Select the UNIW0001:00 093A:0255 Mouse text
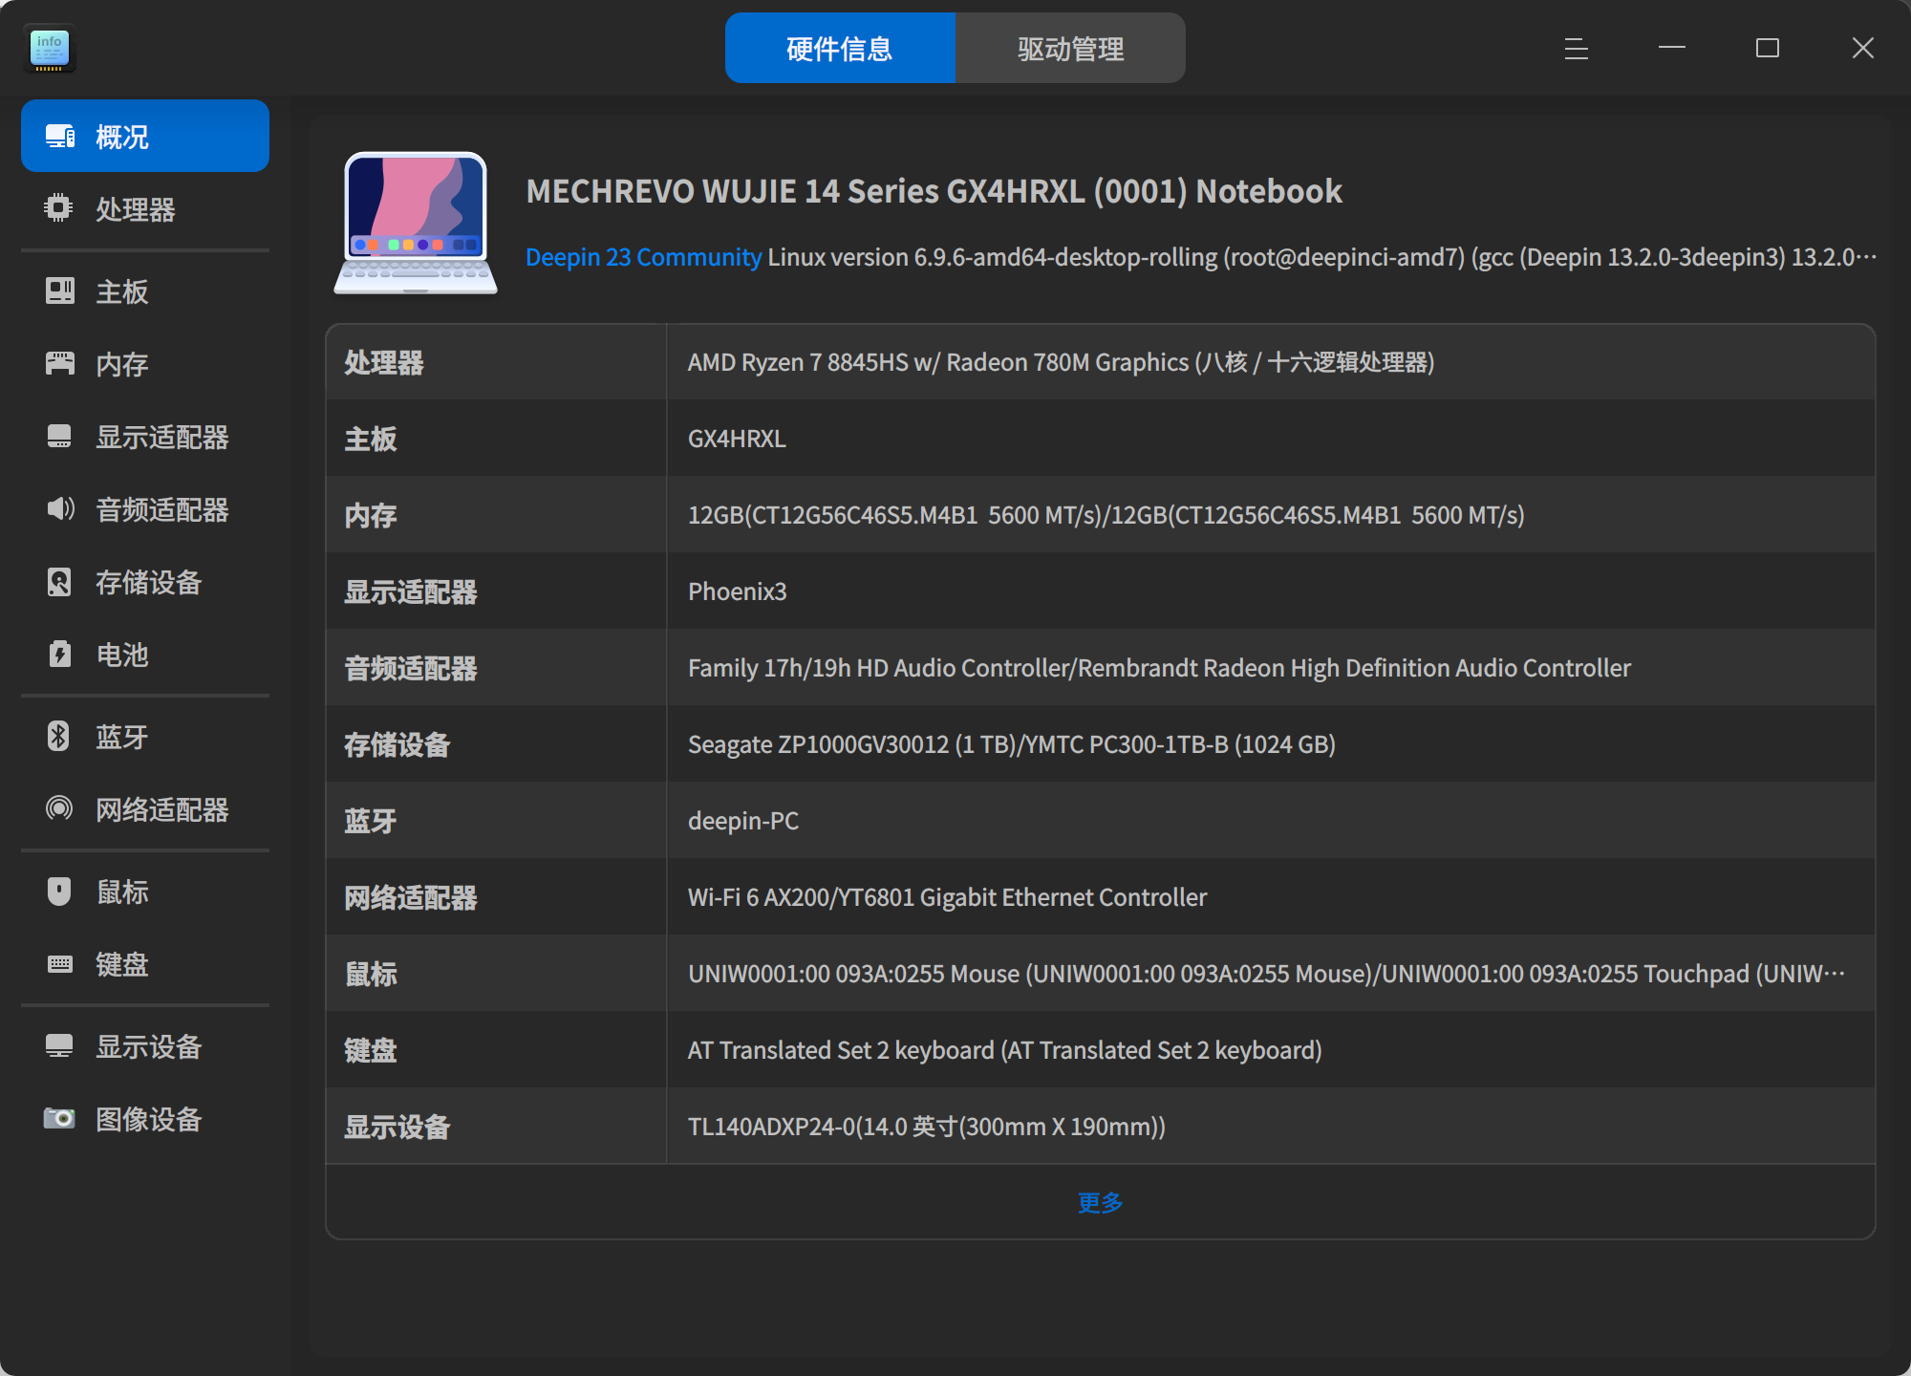 1266,974
